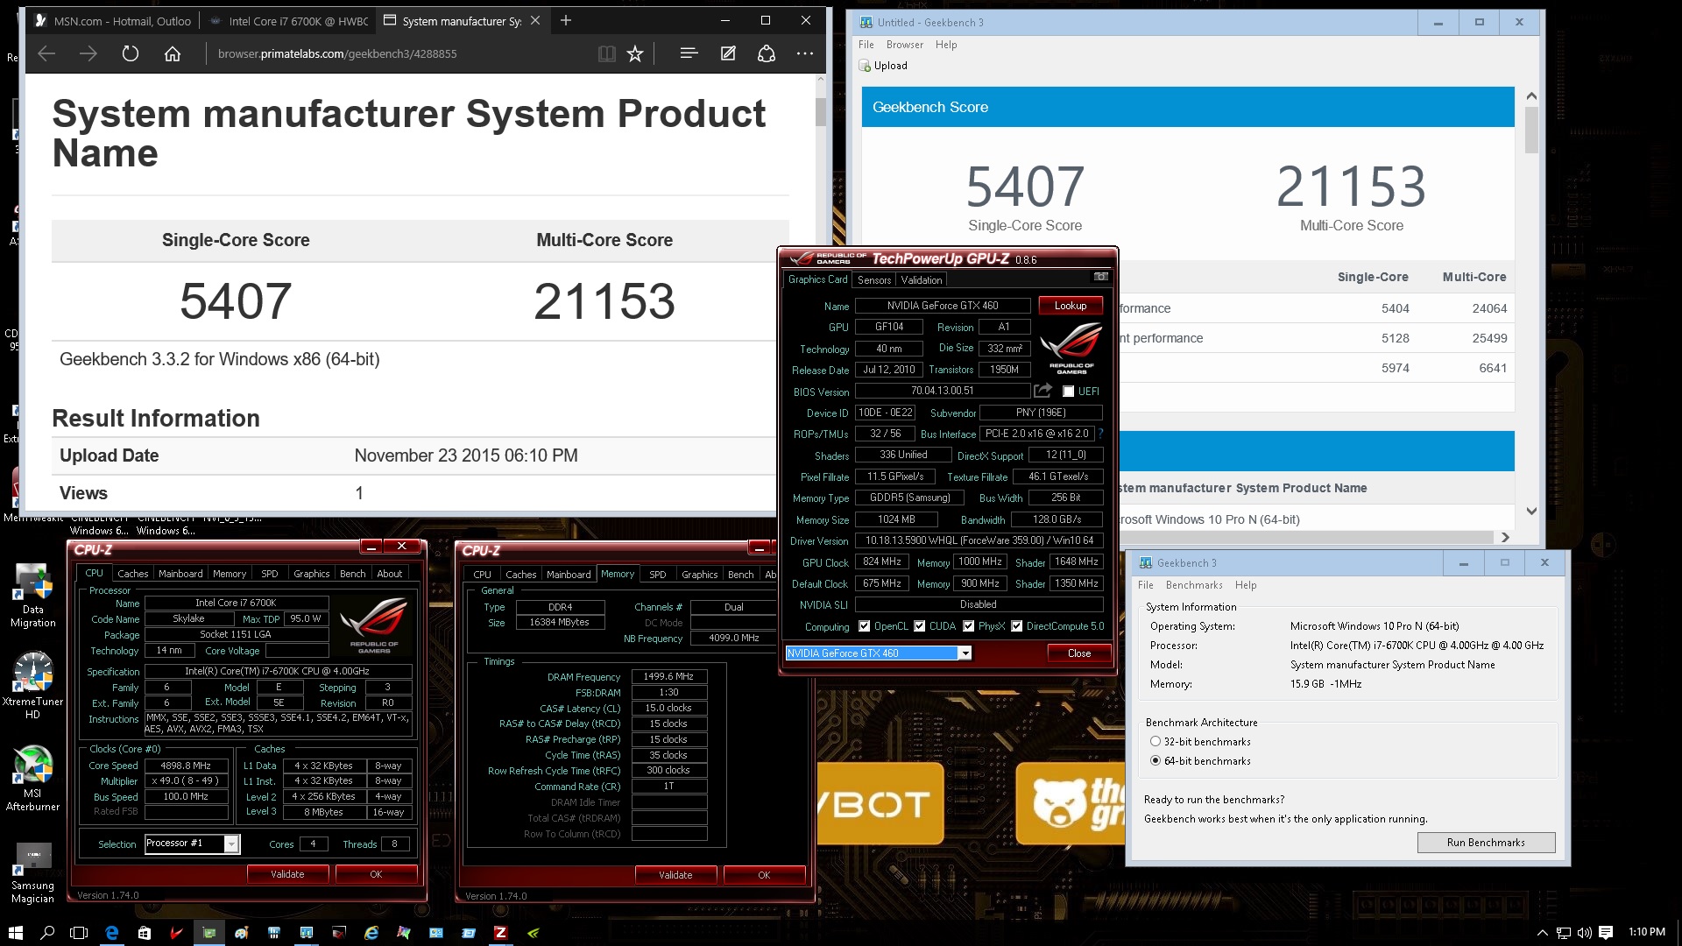This screenshot has width=1682, height=946.
Task: Select 32-bit benchmarks radio option
Action: (1155, 741)
